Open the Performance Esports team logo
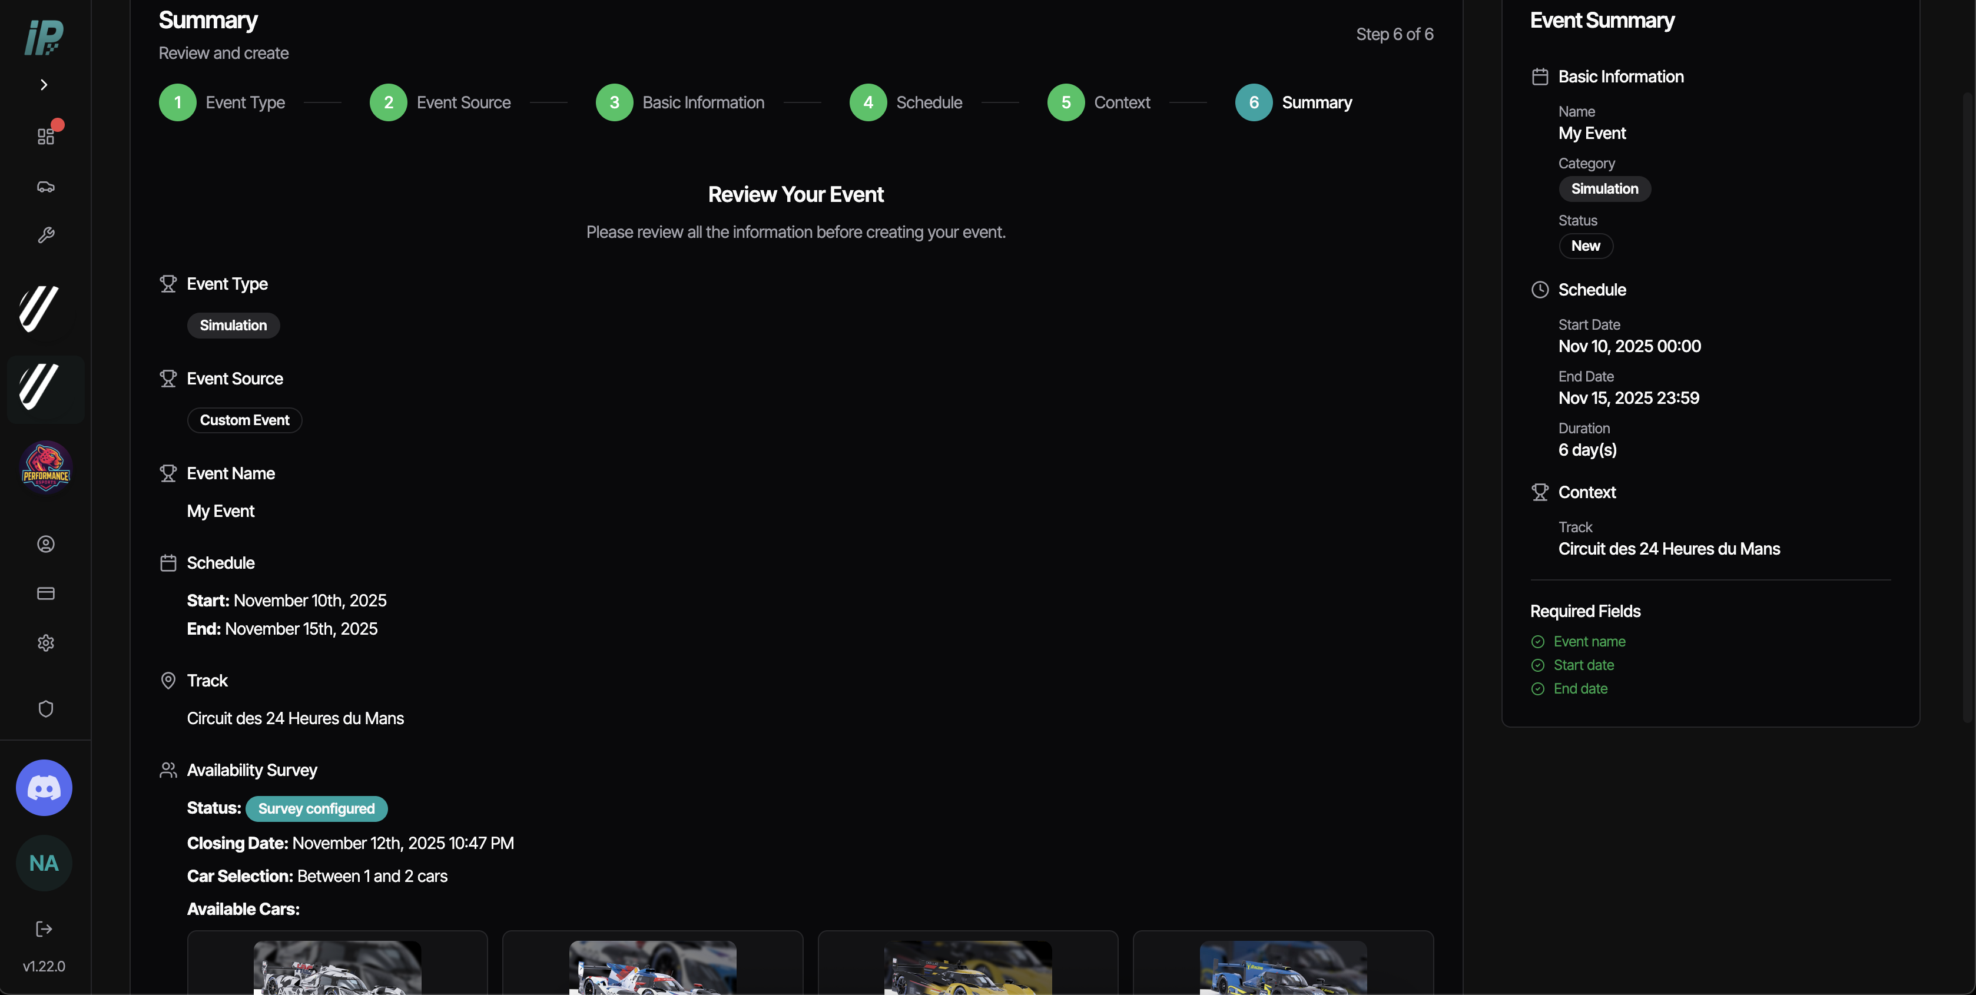Viewport: 1976px width, 995px height. click(46, 466)
